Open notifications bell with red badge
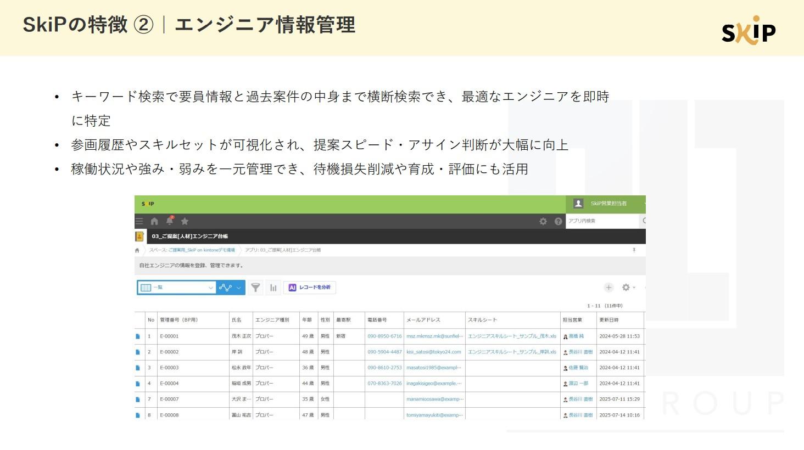 (170, 221)
